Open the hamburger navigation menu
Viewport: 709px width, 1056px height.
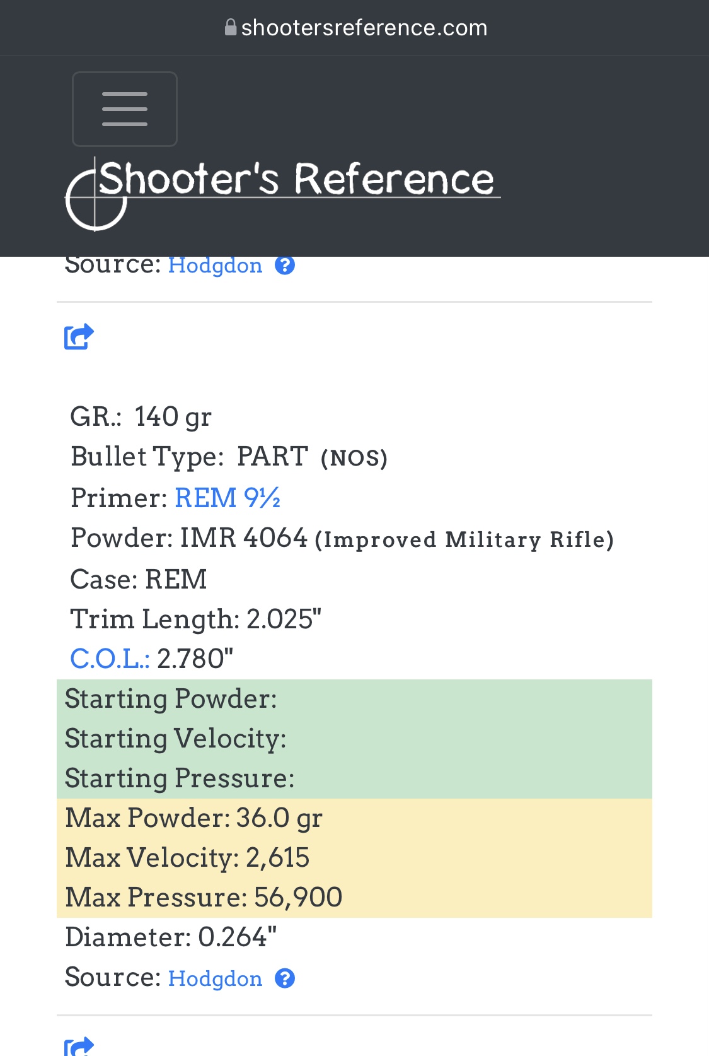pyautogui.click(x=125, y=109)
